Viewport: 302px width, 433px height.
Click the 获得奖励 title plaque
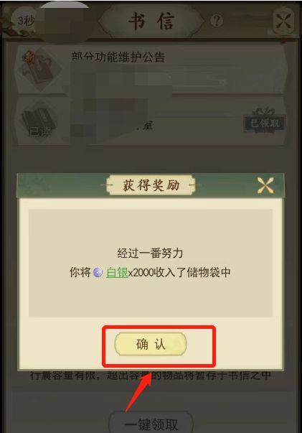(151, 185)
